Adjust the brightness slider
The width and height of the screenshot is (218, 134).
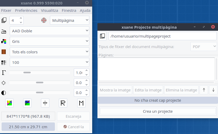point(40,83)
